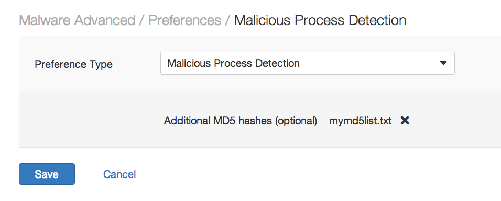Click the Additional MD5 hashes (optional) label
The image size is (501, 201).
[240, 121]
